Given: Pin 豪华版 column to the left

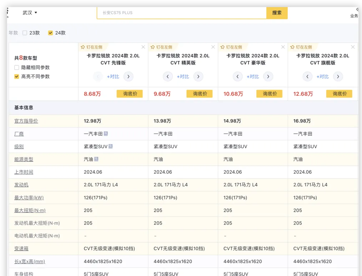Looking at the screenshot, I should pos(231,47).
